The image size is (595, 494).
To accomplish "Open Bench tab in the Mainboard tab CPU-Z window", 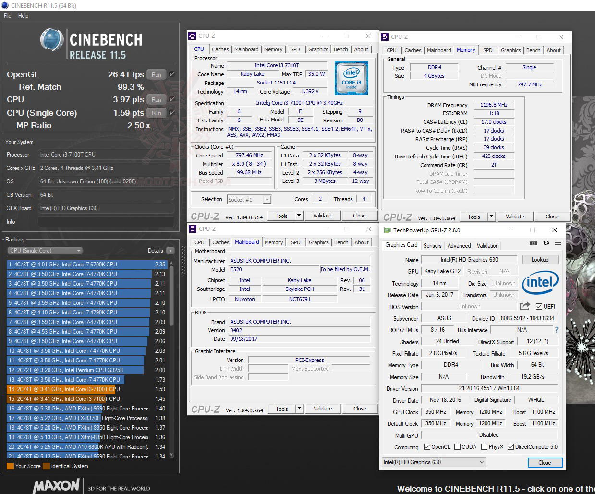I will pyautogui.click(x=341, y=242).
